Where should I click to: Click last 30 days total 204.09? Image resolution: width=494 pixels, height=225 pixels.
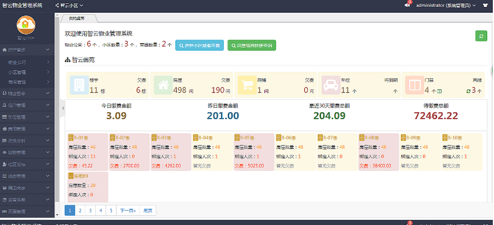pyautogui.click(x=330, y=116)
